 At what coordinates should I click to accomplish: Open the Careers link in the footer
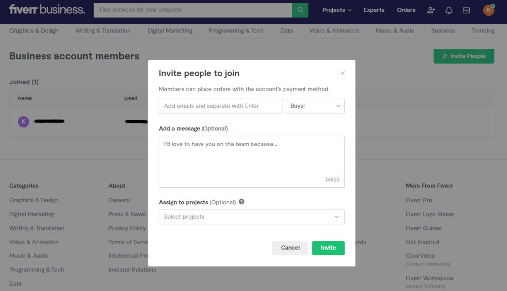coord(119,200)
